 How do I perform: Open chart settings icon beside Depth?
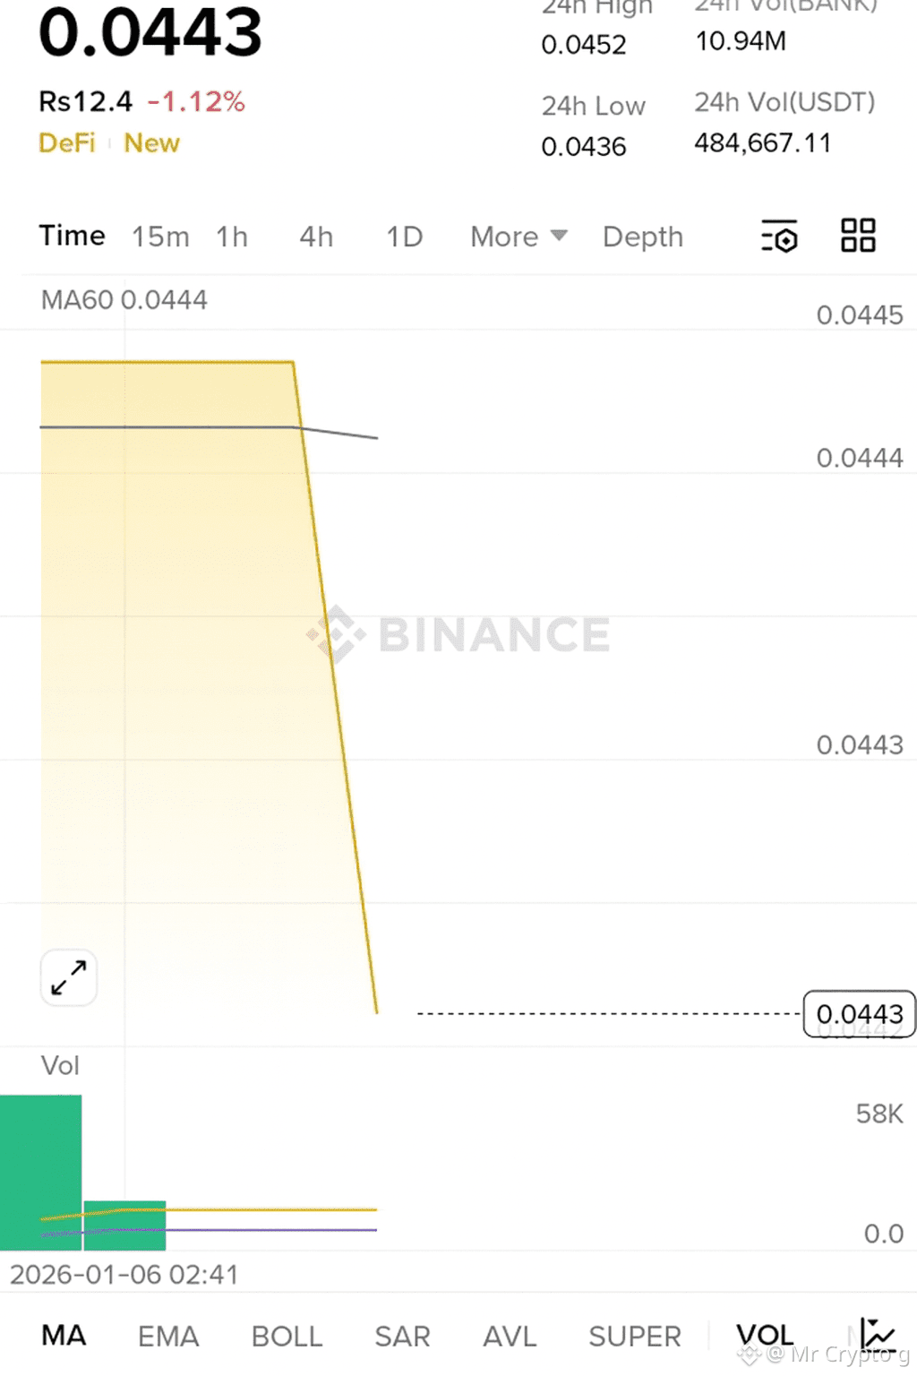[779, 237]
